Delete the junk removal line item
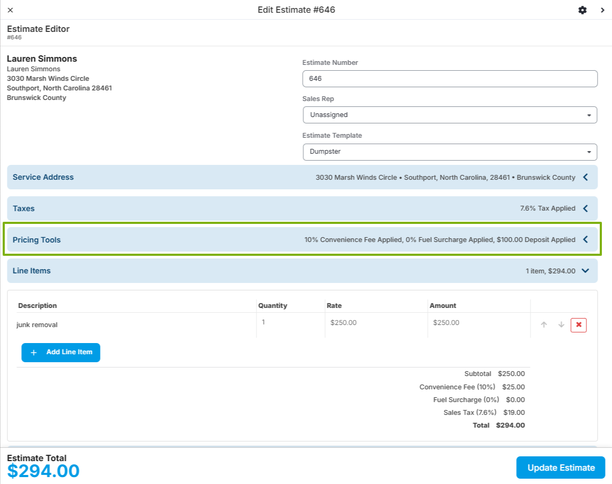This screenshot has height=484, width=612. (x=578, y=325)
